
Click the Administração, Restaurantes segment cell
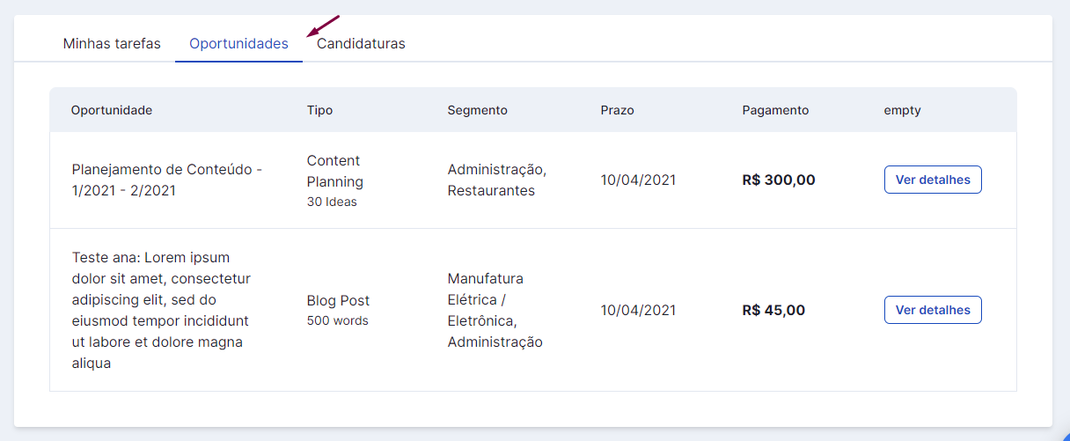point(497,180)
